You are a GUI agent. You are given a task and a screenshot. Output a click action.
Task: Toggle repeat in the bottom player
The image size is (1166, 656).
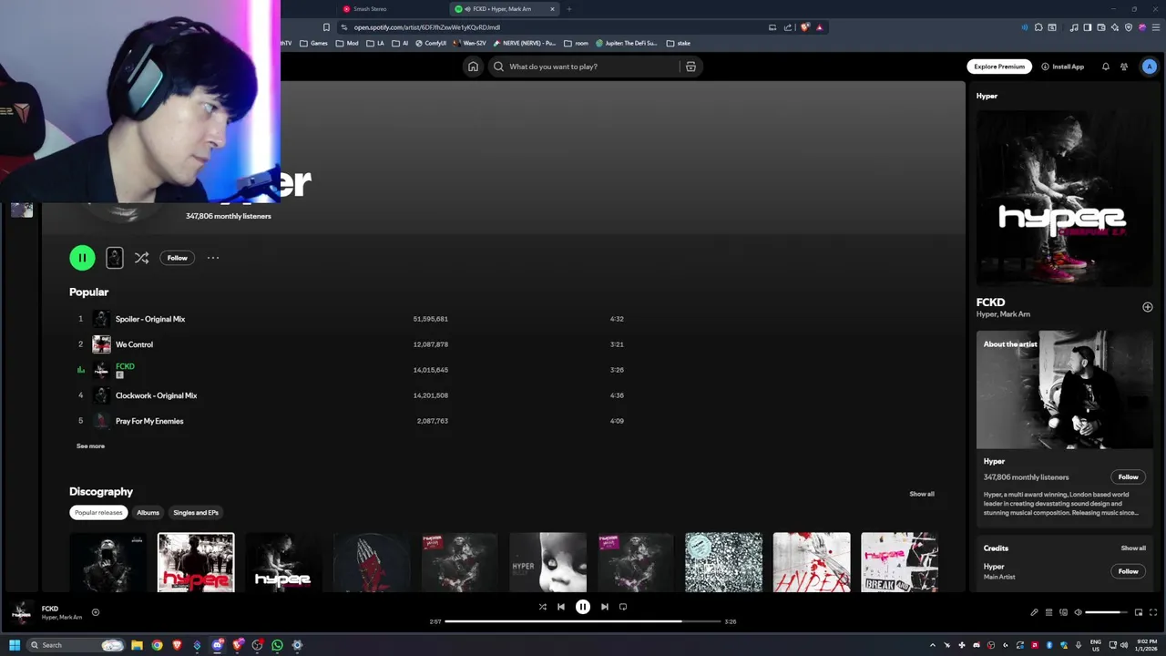(623, 607)
